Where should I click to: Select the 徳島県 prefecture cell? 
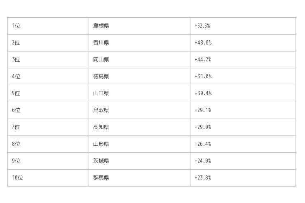pos(101,77)
